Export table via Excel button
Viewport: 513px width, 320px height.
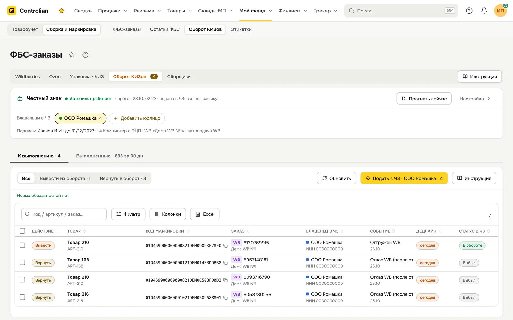205,214
